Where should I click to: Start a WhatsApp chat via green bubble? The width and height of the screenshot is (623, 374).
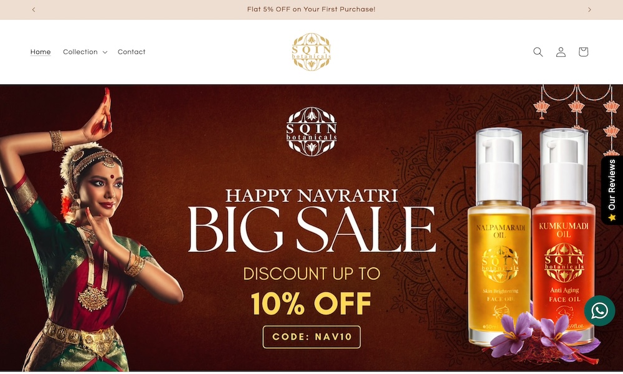coord(599,311)
